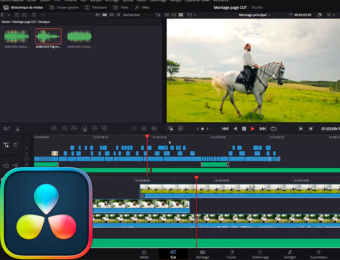Click the fast-forward skip icon

263,129
